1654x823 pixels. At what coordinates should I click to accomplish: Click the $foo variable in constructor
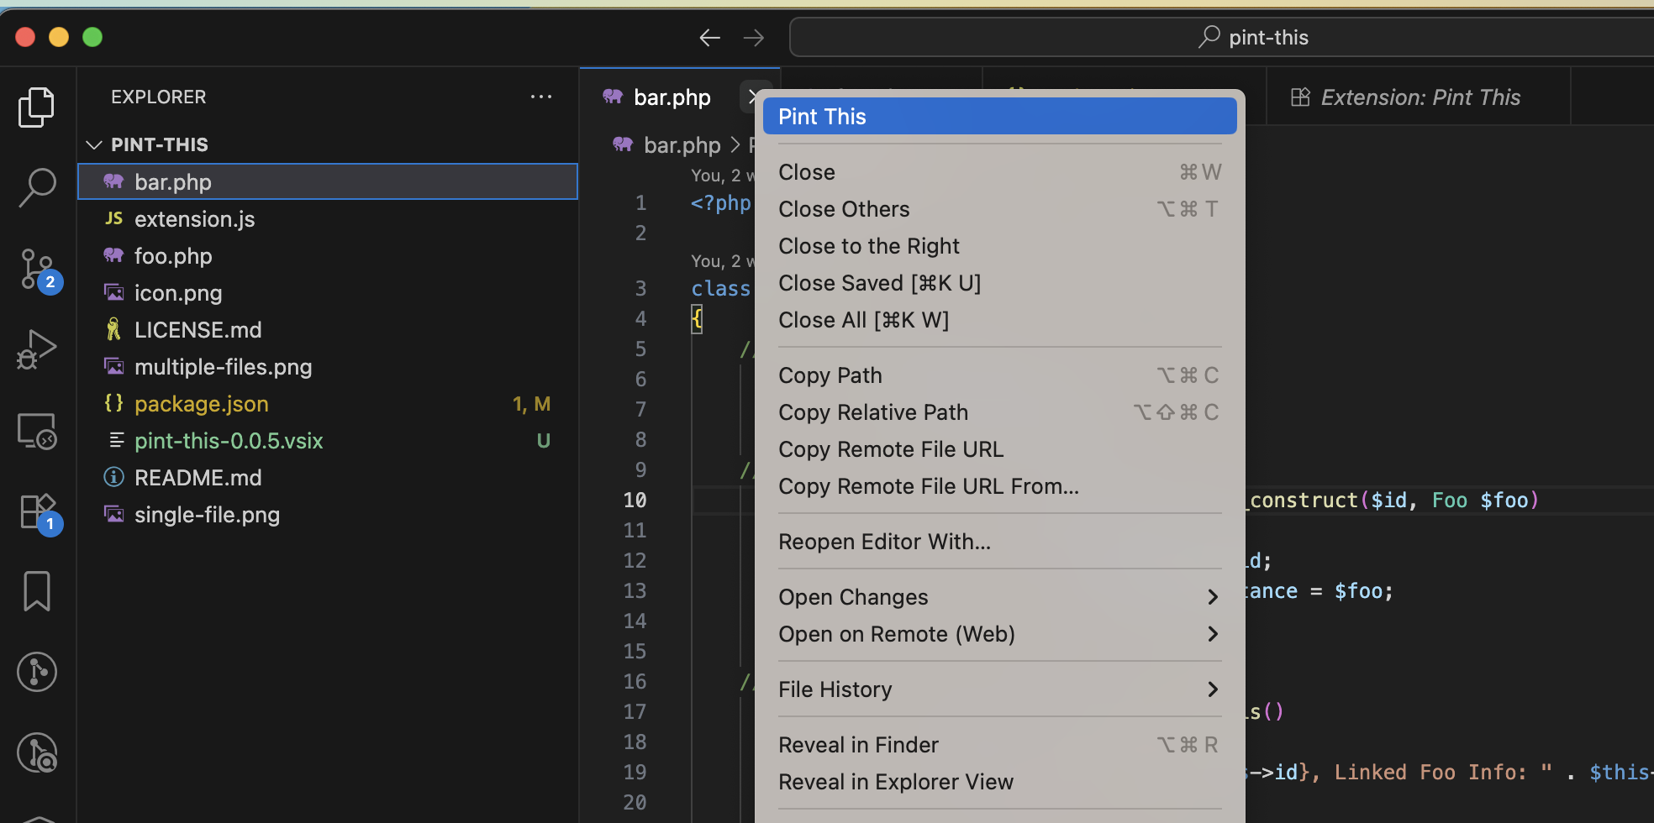(x=1504, y=500)
